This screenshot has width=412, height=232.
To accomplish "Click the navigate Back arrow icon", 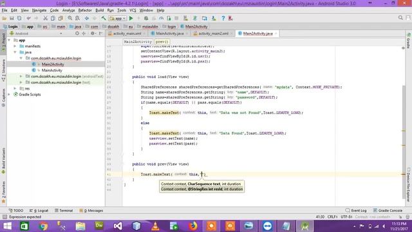I will (x=87, y=18).
